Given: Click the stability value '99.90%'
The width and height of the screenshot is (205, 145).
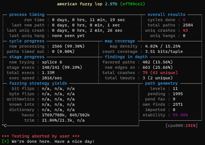Looking at the screenshot, I should 180,115.
